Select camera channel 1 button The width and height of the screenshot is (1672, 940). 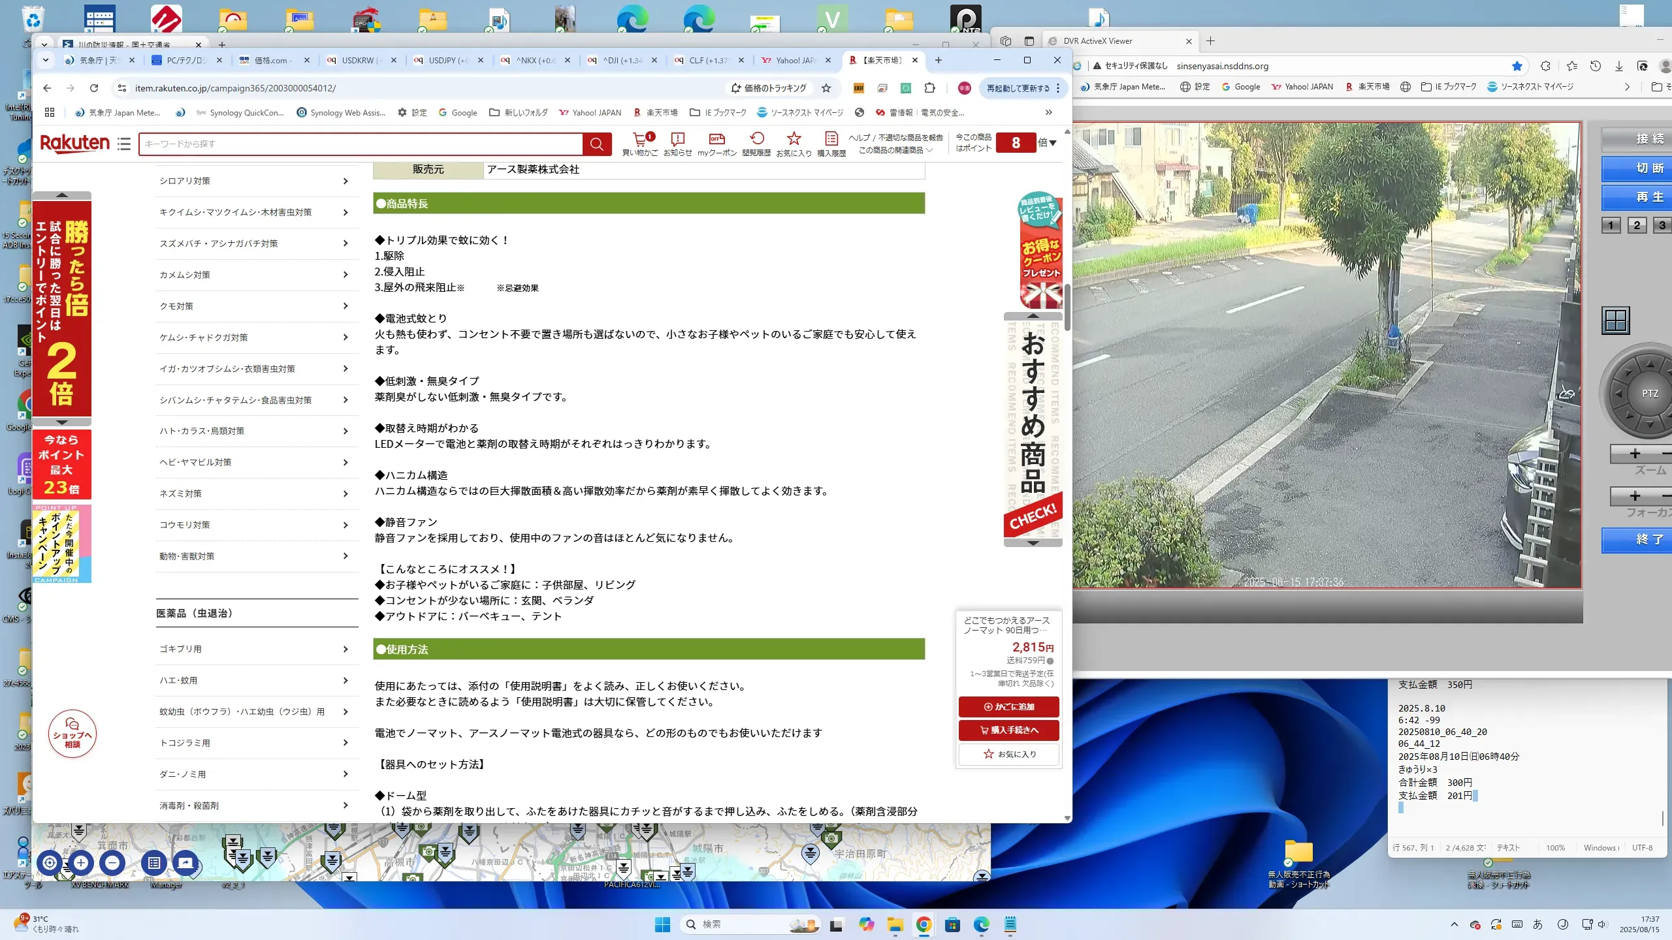(1611, 225)
